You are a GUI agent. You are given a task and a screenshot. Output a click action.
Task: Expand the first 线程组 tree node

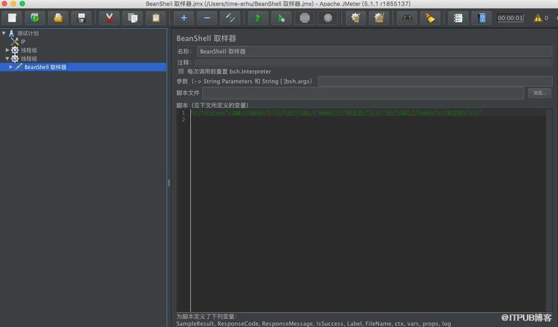(x=7, y=50)
